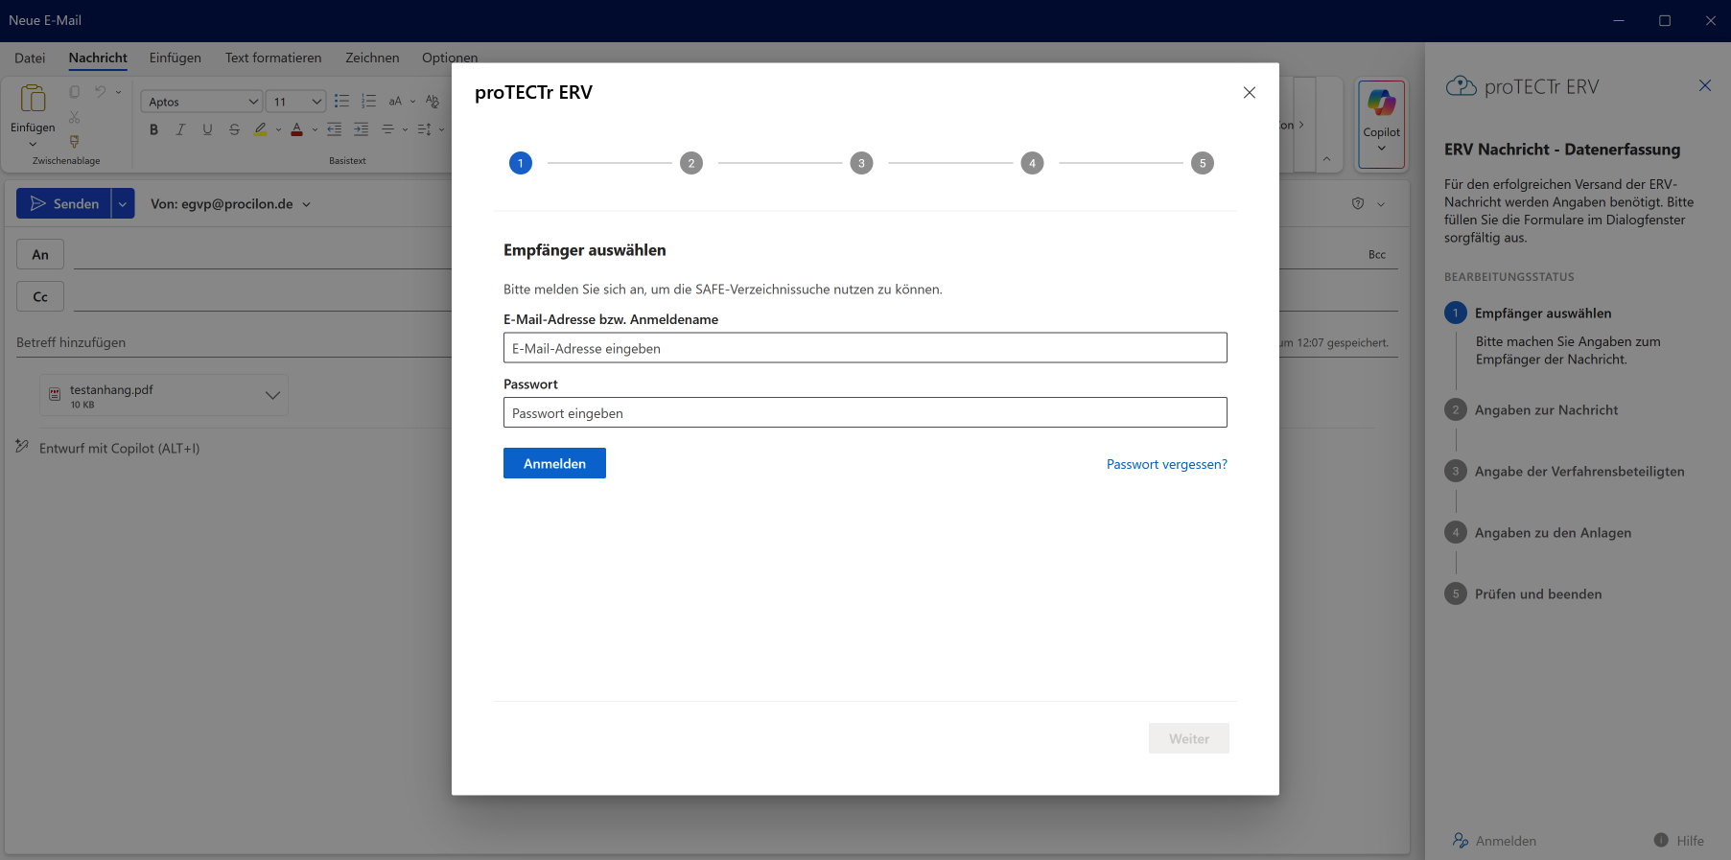Screen dimensions: 1731x860
Task: Click the line spacing icon
Action: [x=424, y=129]
